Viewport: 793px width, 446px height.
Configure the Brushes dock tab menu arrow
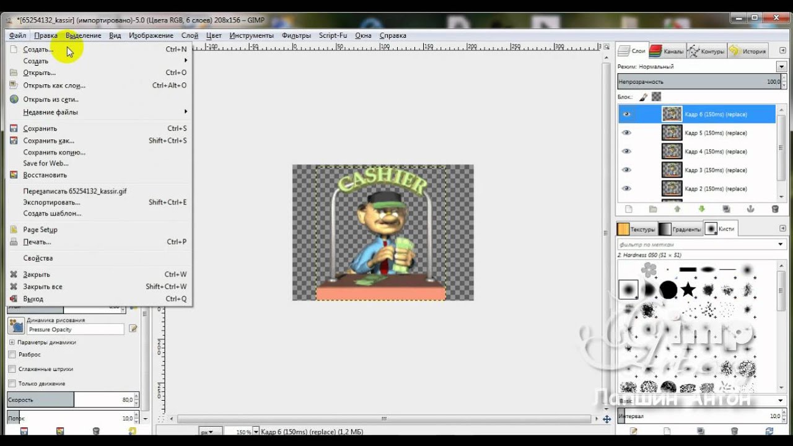pyautogui.click(x=781, y=229)
